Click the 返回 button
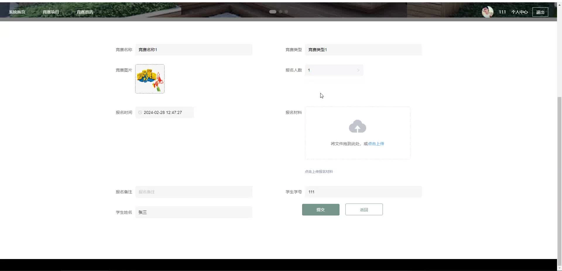This screenshot has width=562, height=271. pyautogui.click(x=364, y=210)
